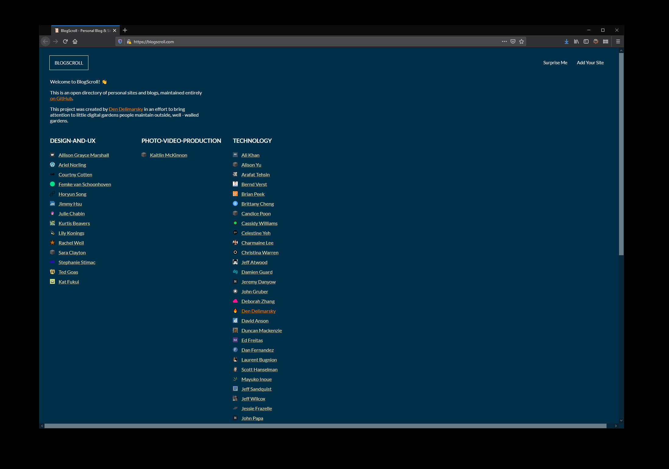Click the 'at' favicon beside Arafat Tehsin

tap(235, 175)
